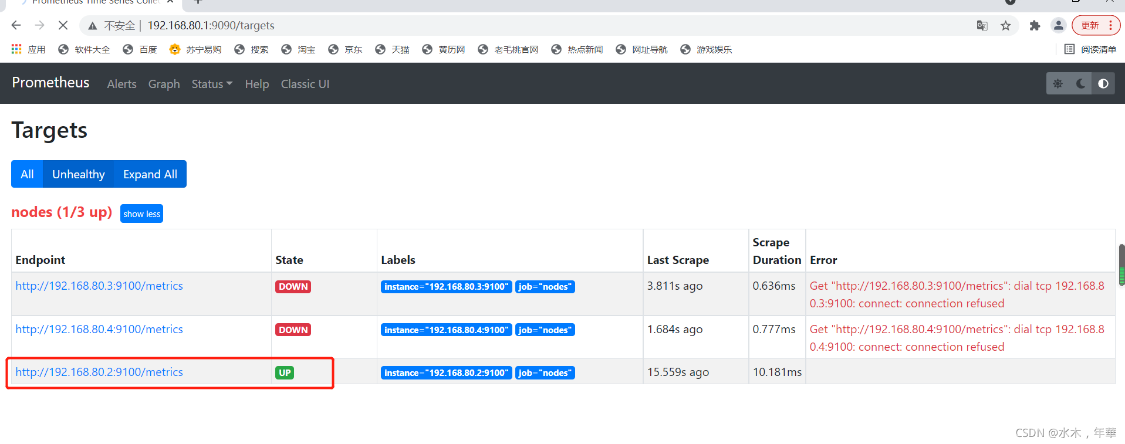Click the browser forward arrow
The height and width of the screenshot is (444, 1125).
[39, 25]
